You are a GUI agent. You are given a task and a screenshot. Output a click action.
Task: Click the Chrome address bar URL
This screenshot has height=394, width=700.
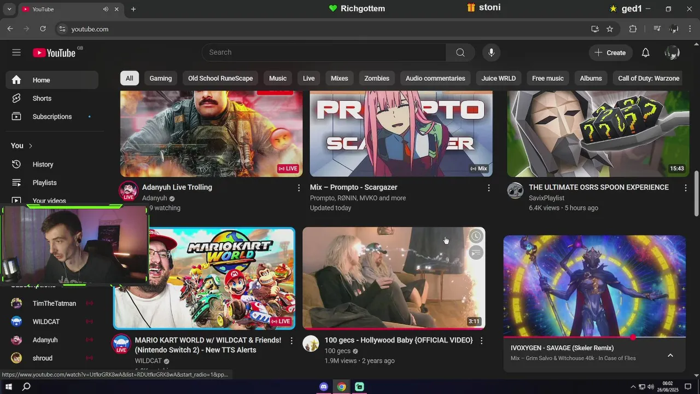pyautogui.click(x=90, y=29)
